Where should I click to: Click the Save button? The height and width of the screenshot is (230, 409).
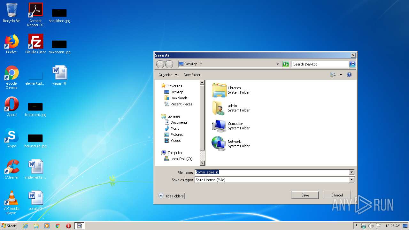305,195
